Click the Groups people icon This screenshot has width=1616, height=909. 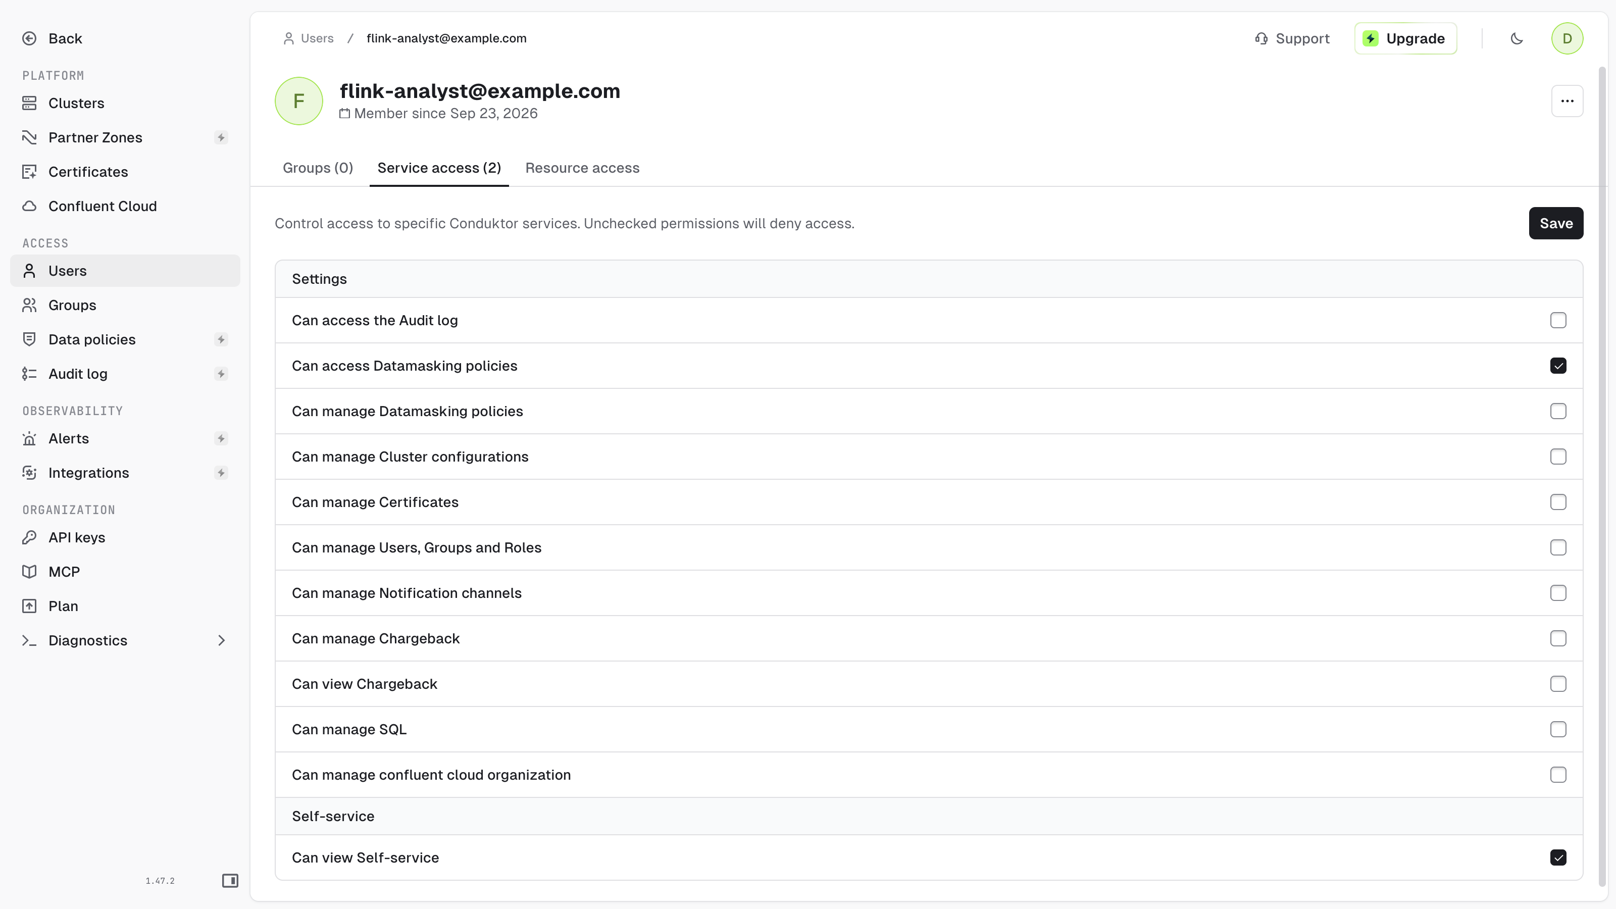tap(29, 306)
